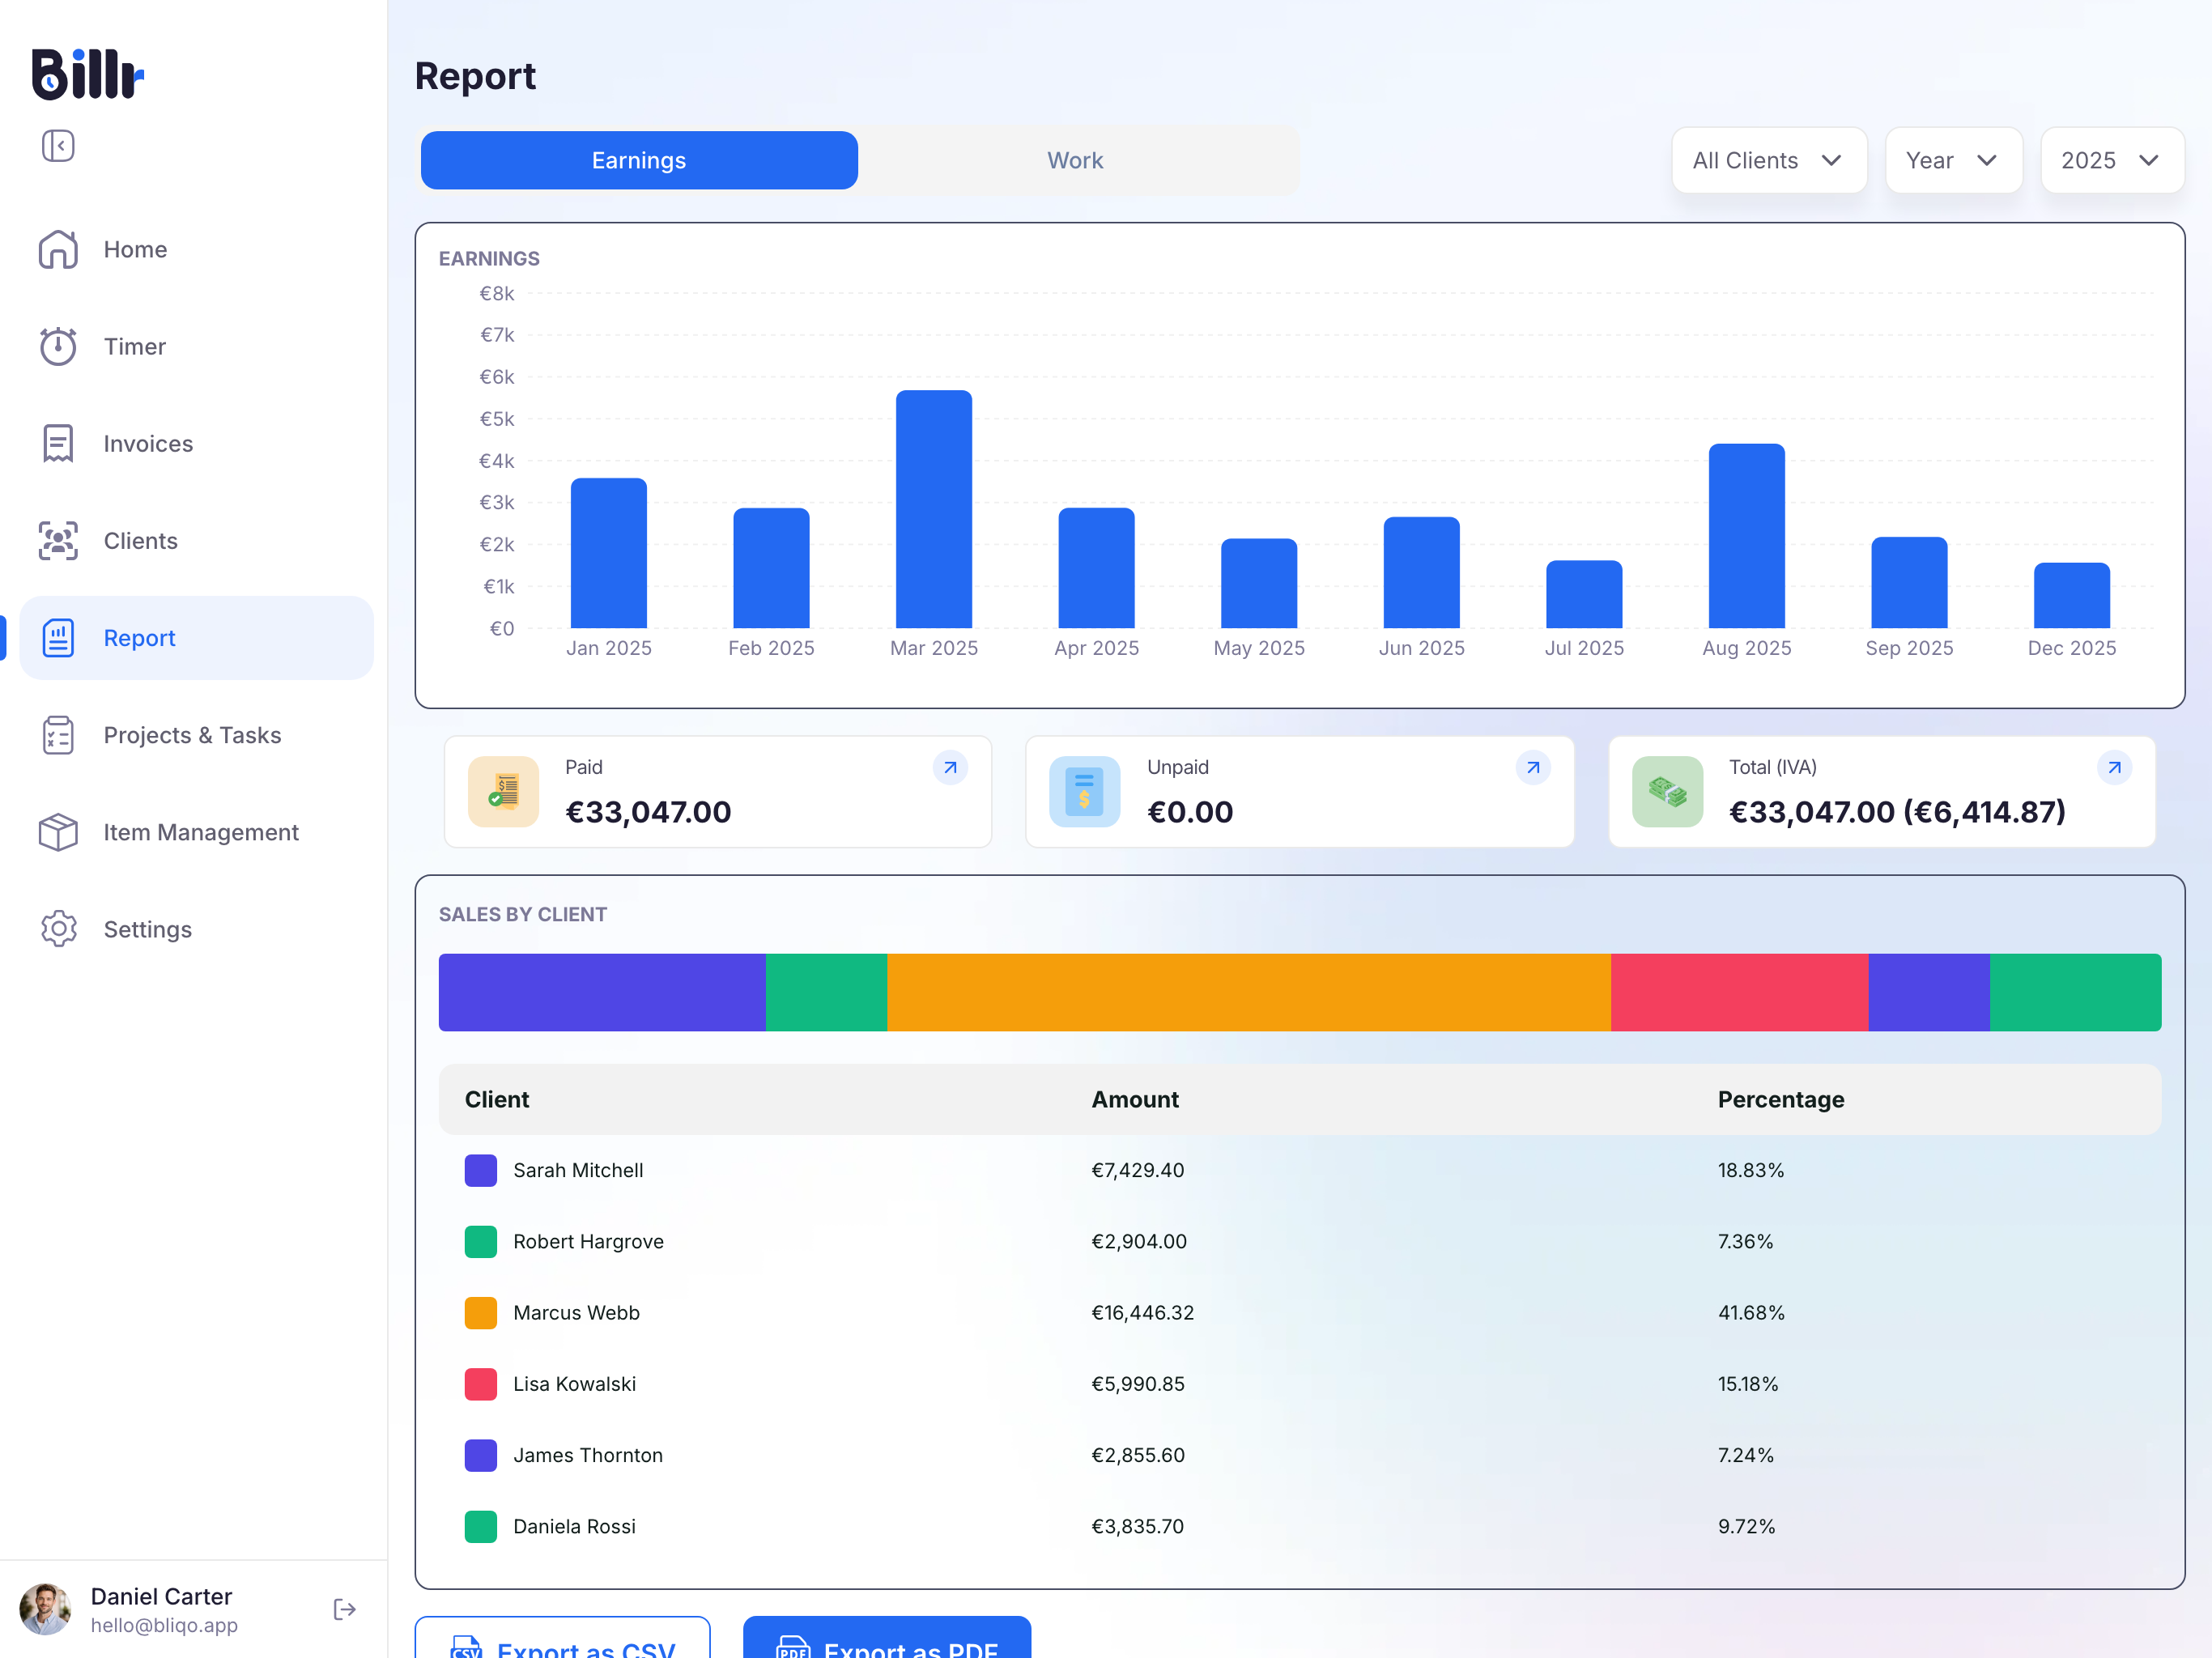Viewport: 2212px width, 1658px height.
Task: Click the Percentage column header
Action: click(1780, 1099)
